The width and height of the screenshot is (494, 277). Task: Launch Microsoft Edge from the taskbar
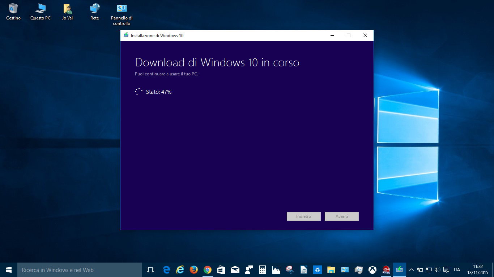point(166,270)
